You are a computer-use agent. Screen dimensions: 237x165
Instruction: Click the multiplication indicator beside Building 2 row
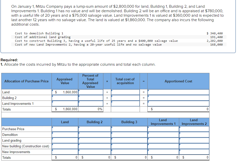click(107, 98)
